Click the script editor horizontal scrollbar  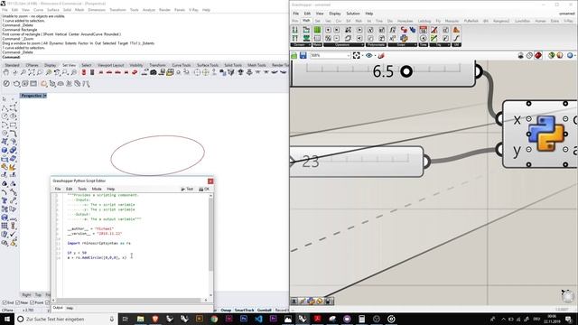pos(129,300)
